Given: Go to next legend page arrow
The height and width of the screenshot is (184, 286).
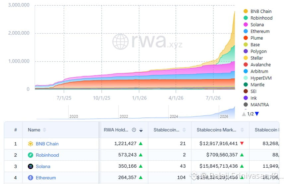Looking at the screenshot, I should click(x=257, y=114).
